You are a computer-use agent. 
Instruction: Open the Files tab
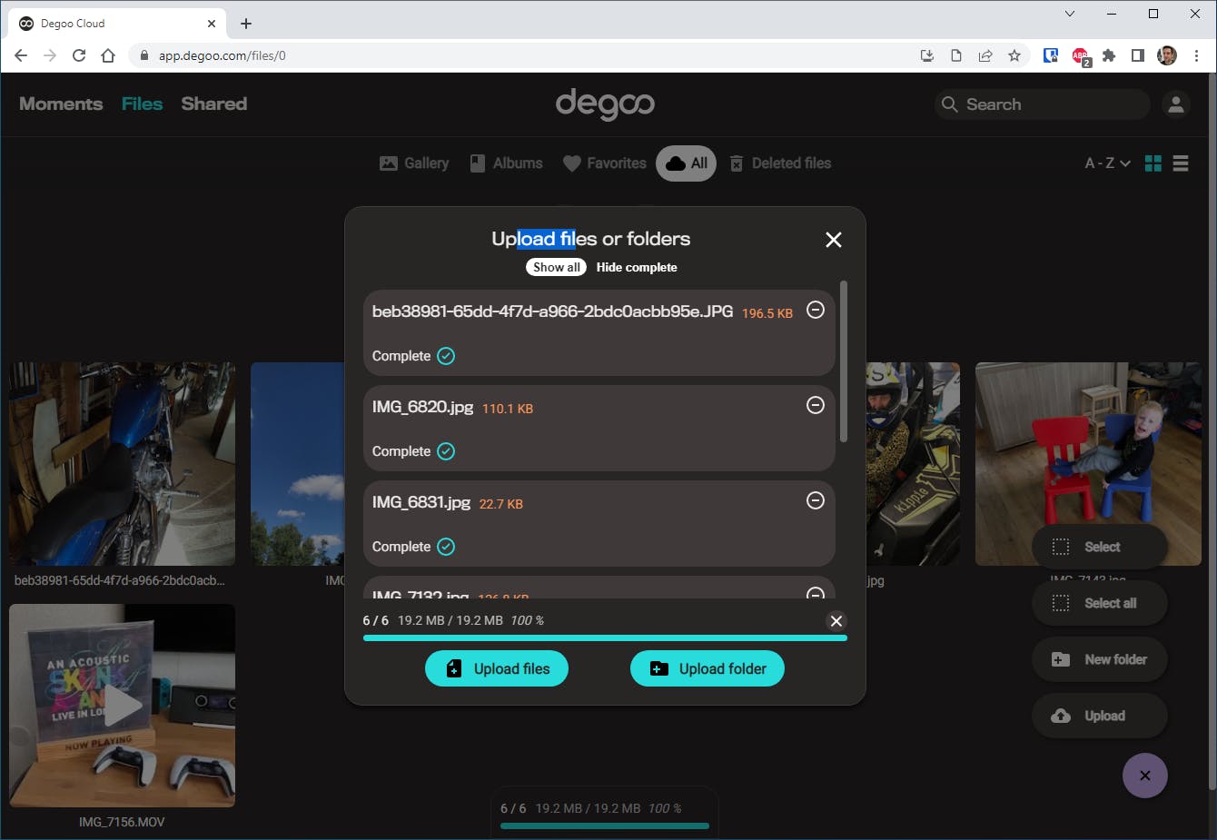tap(142, 104)
